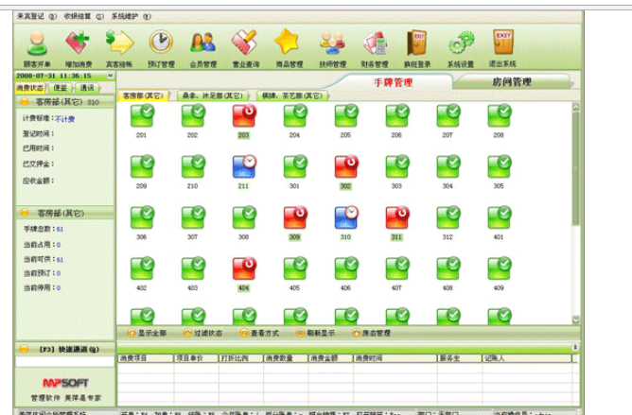632x415 pixels.
Task: Select the green available tag 210
Action: pyautogui.click(x=193, y=172)
